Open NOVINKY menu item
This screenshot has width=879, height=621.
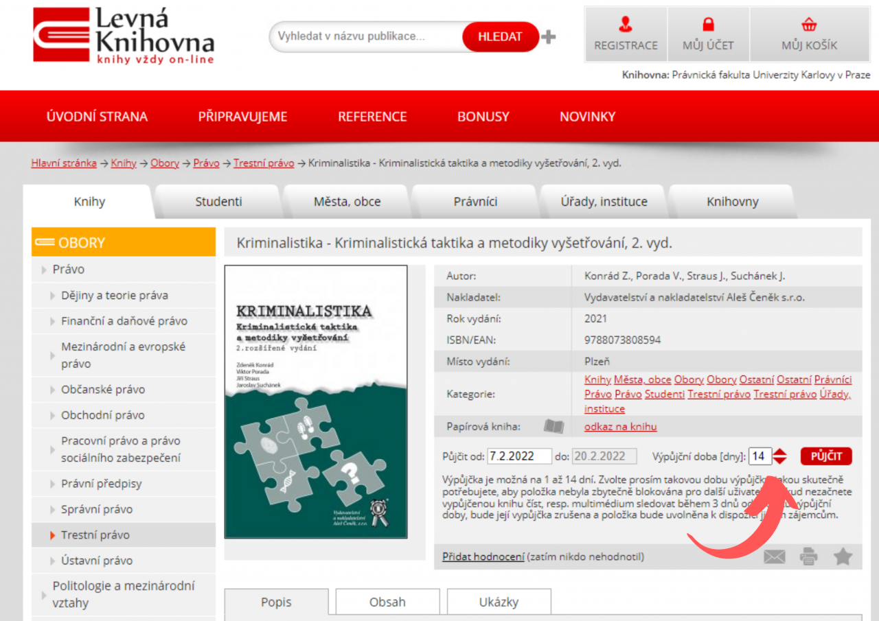[x=587, y=117]
